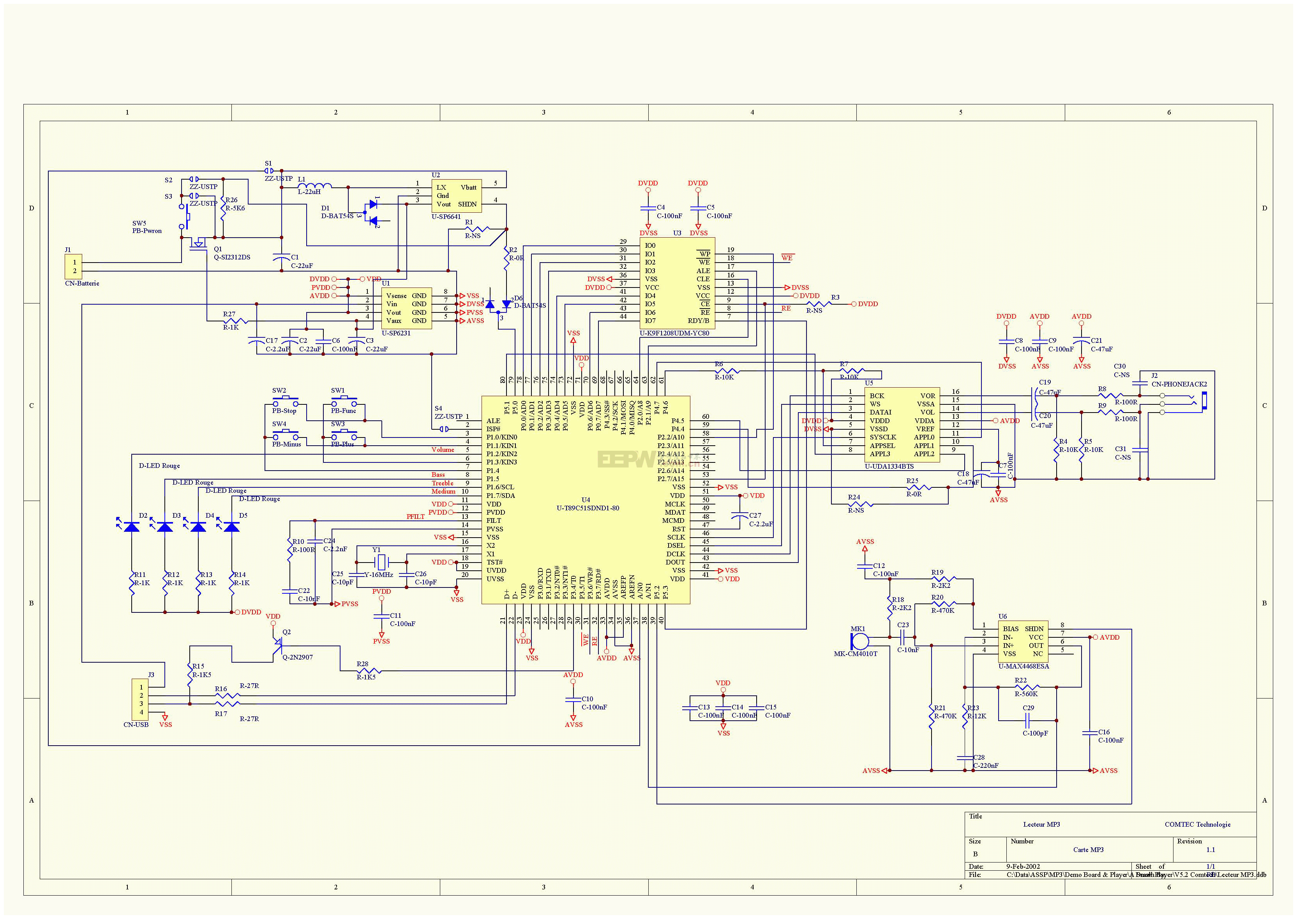Screen dimensions: 1297x919
Task: Click the L1 22uH inductor symbol
Action: click(314, 186)
